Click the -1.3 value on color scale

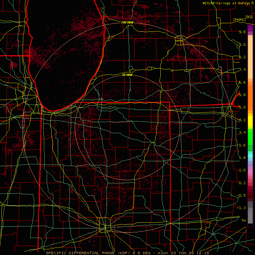(241, 208)
